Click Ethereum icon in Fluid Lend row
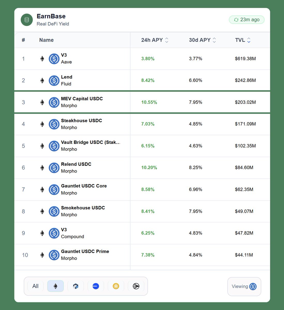 42,81
